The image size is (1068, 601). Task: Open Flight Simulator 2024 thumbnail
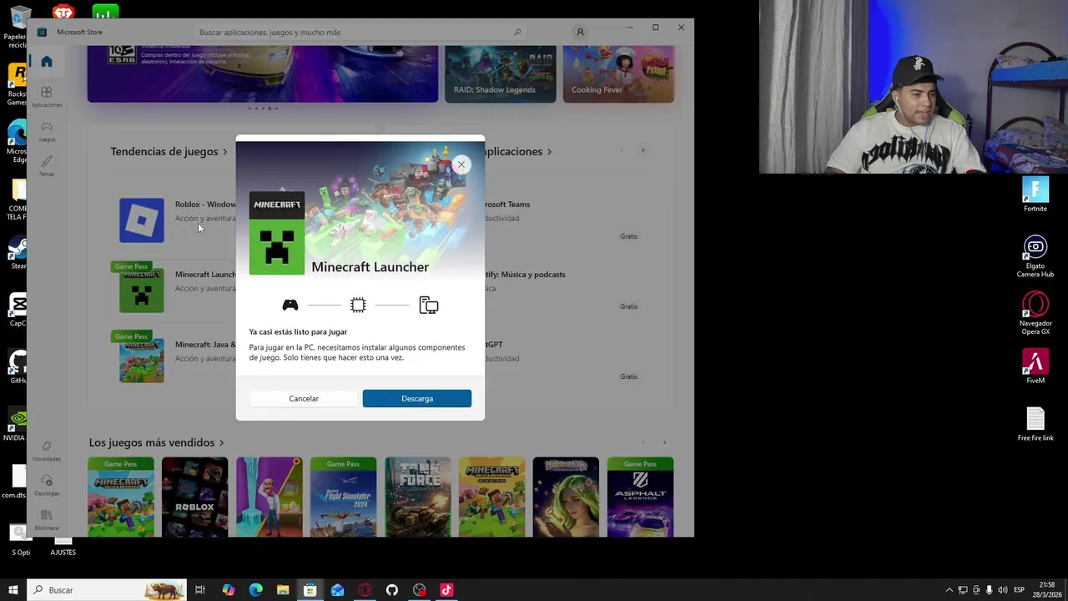(343, 497)
